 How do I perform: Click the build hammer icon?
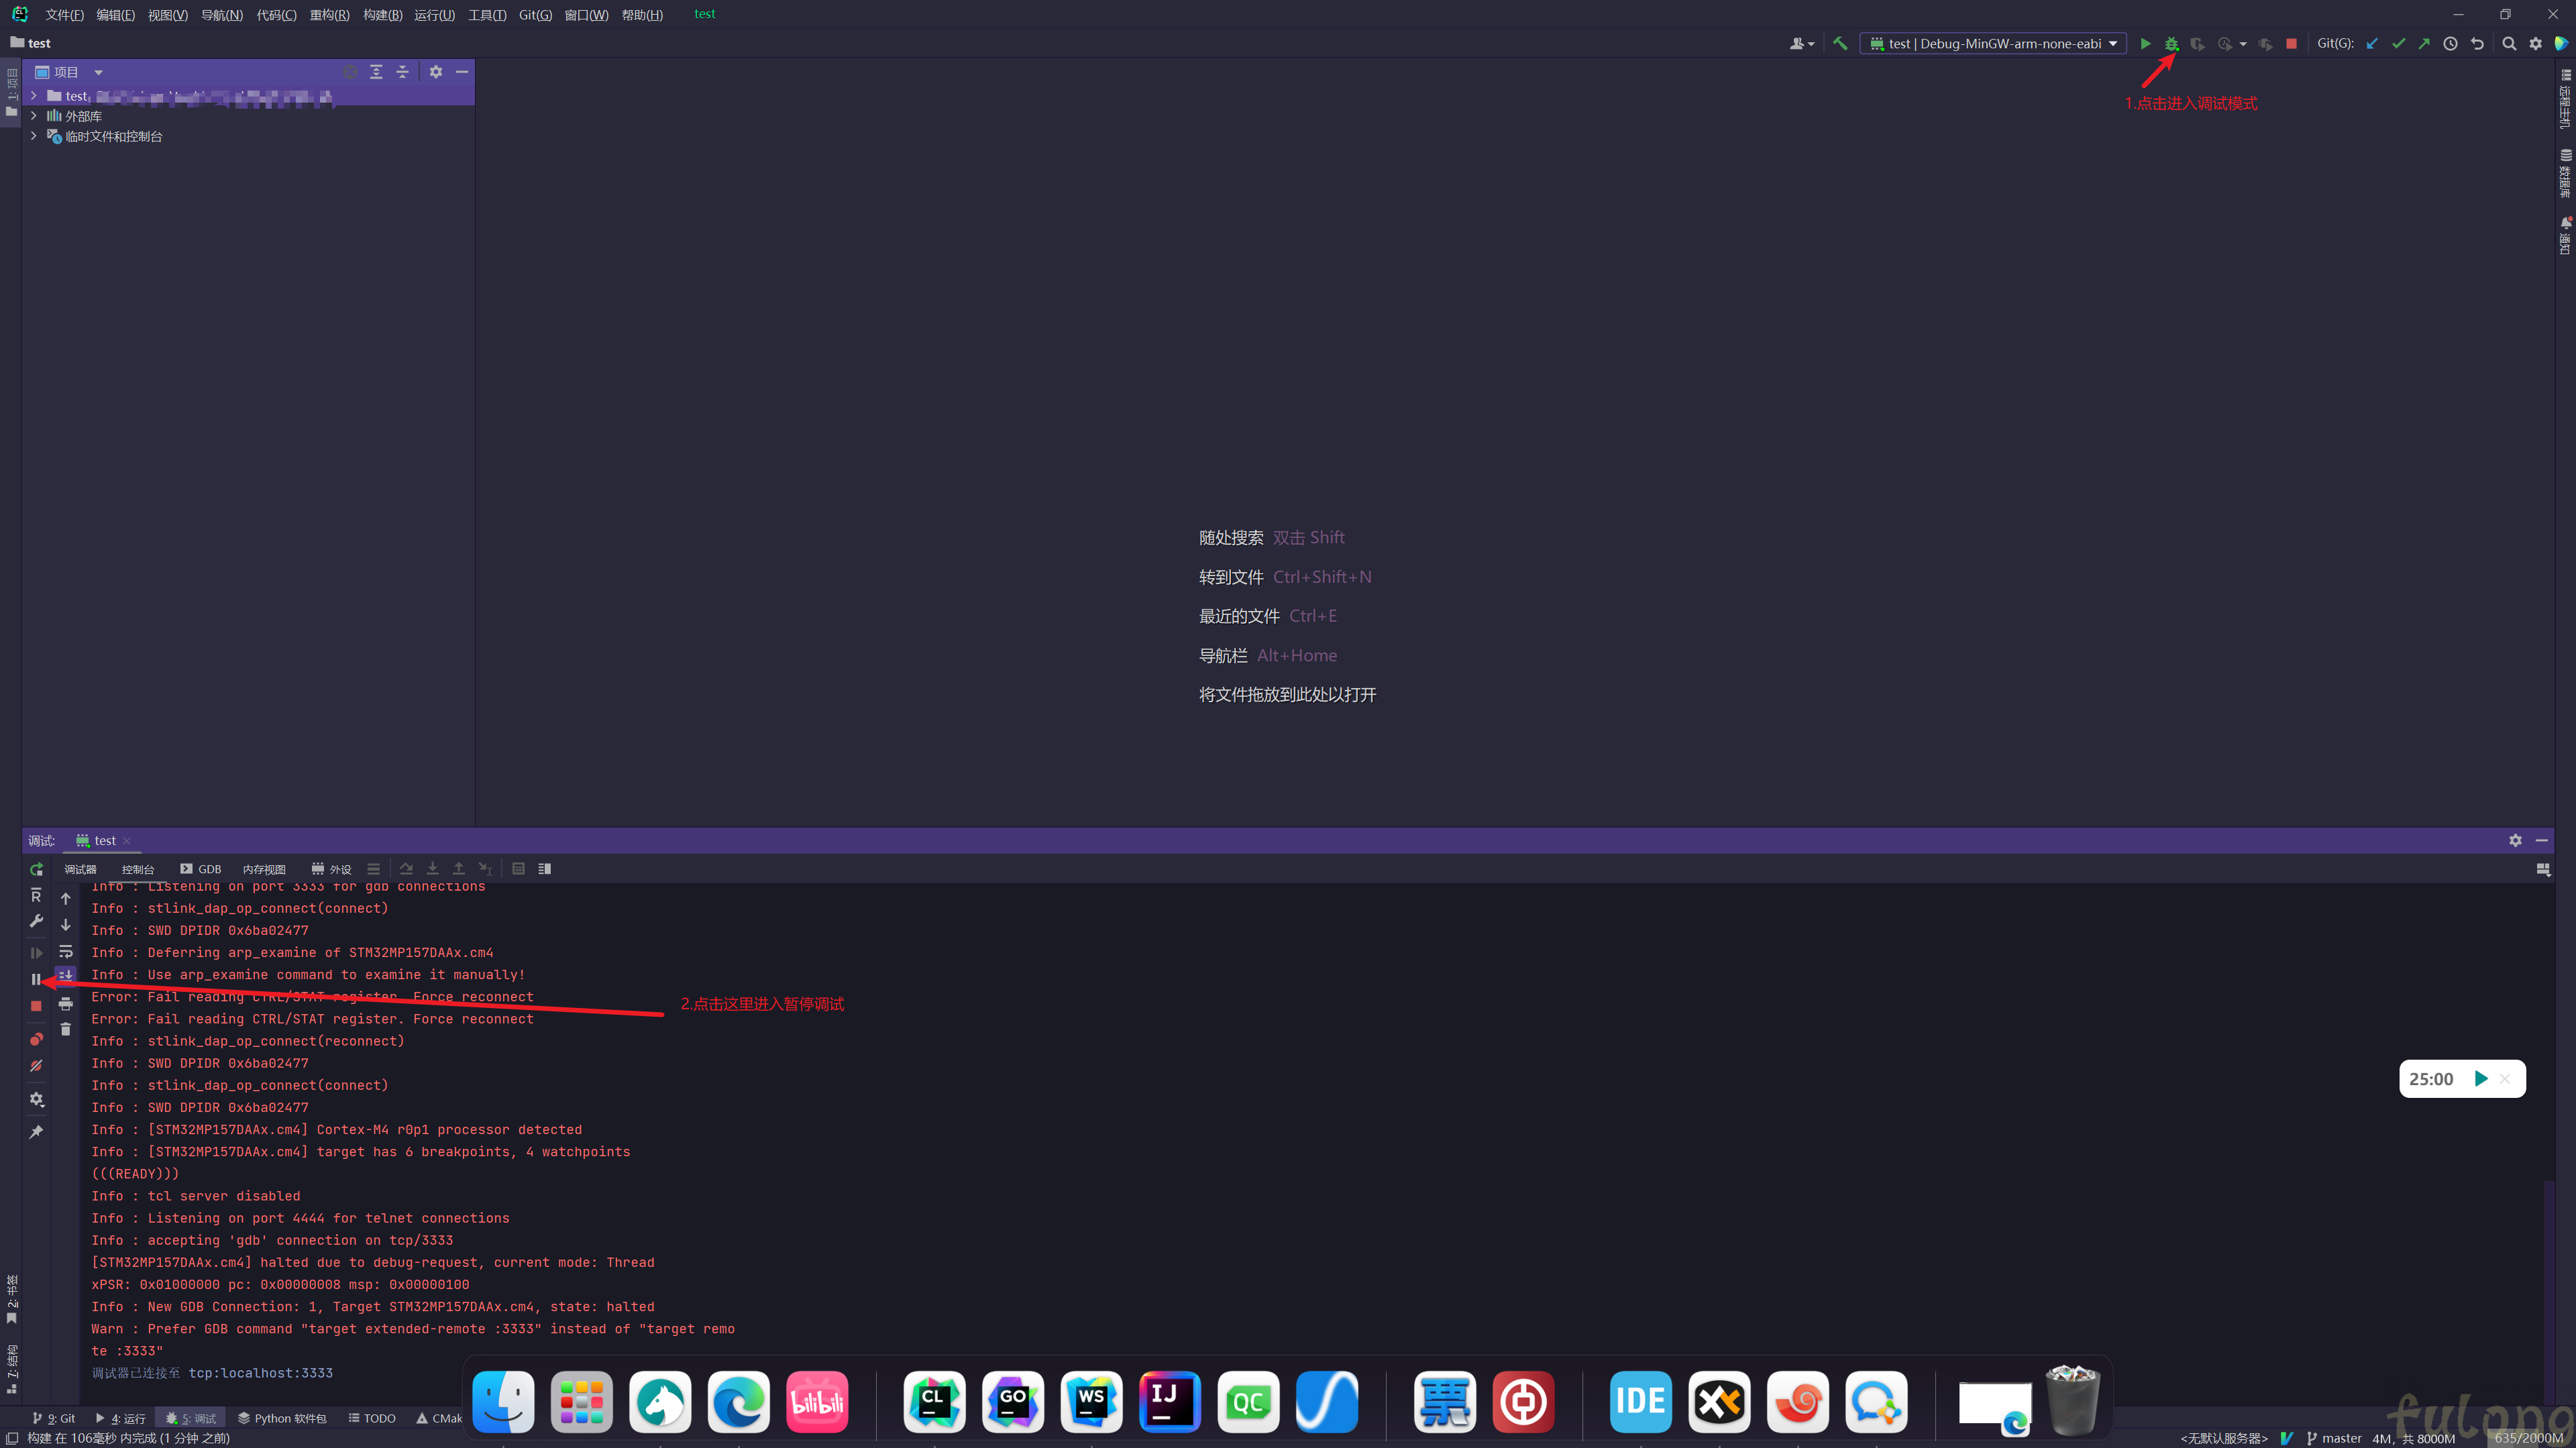click(1840, 44)
